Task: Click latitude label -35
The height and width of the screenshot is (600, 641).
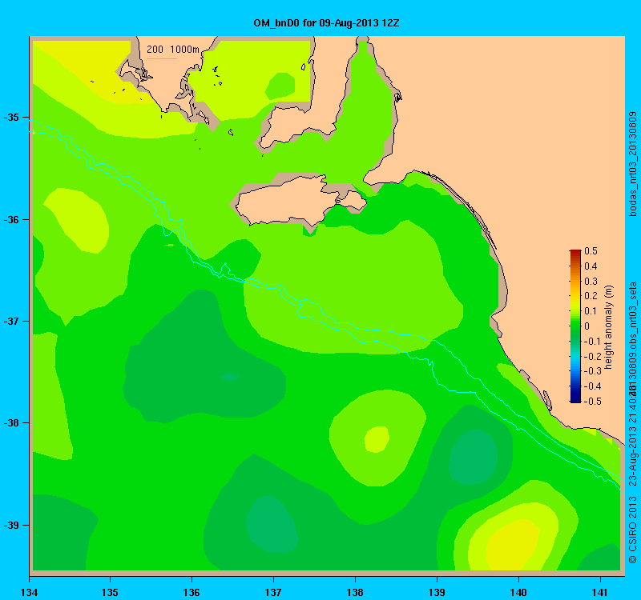Action: (x=12, y=118)
